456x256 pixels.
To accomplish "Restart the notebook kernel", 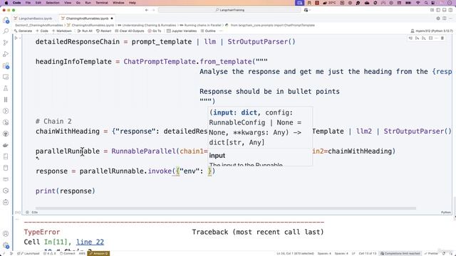I will [x=103, y=31].
